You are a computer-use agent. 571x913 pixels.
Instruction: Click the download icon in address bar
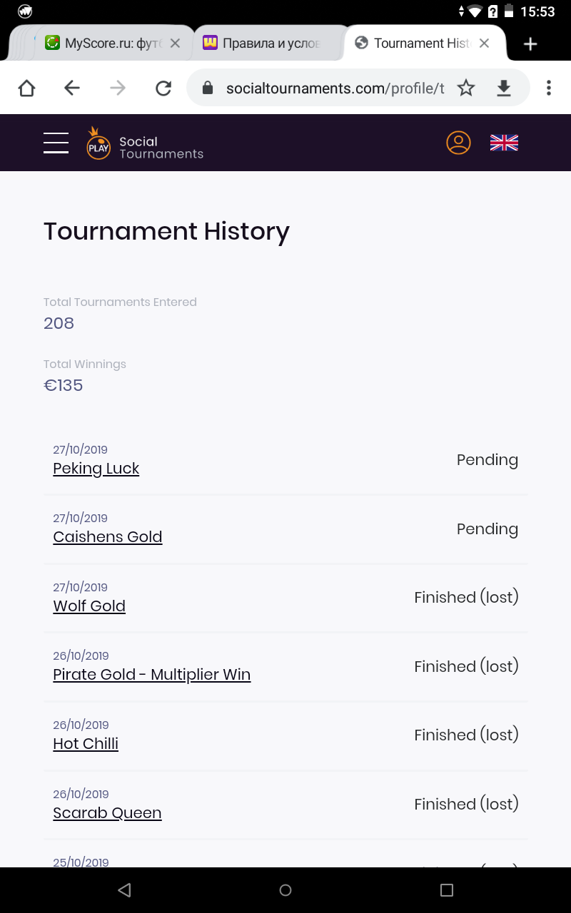(x=504, y=88)
